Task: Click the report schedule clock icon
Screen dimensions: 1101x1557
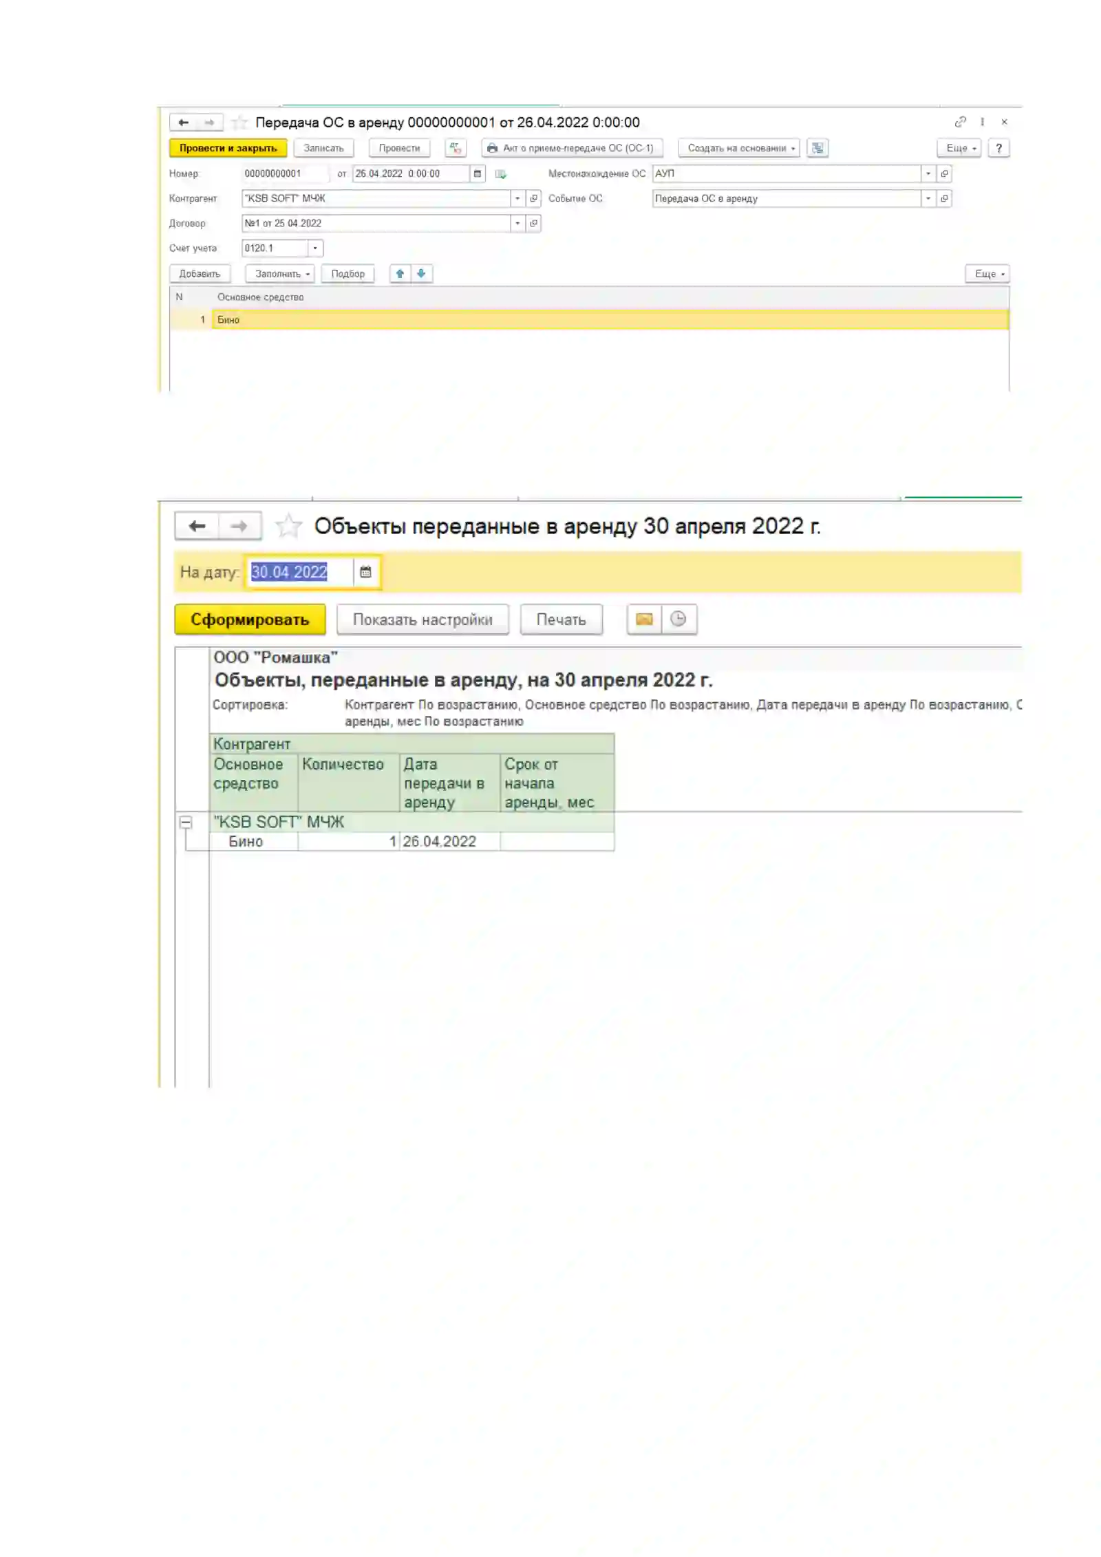Action: 678,619
